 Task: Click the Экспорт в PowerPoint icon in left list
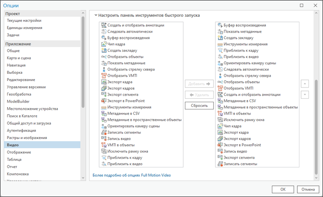click(104, 101)
